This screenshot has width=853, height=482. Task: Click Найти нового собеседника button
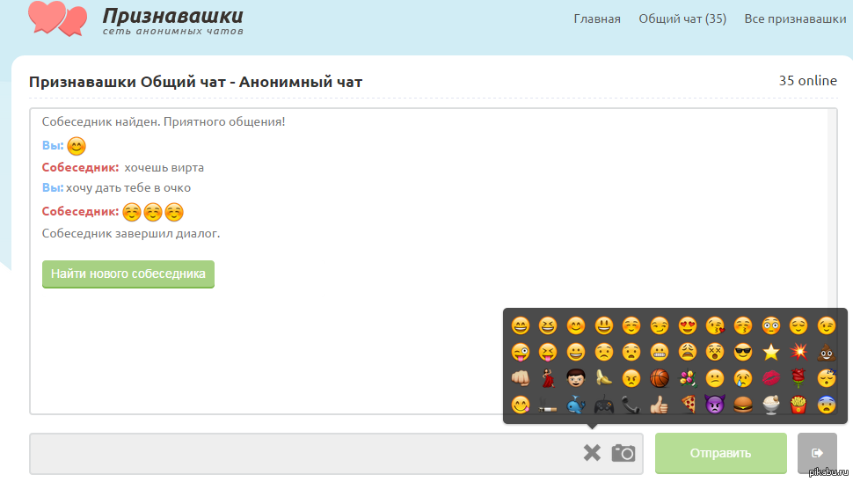coord(128,274)
